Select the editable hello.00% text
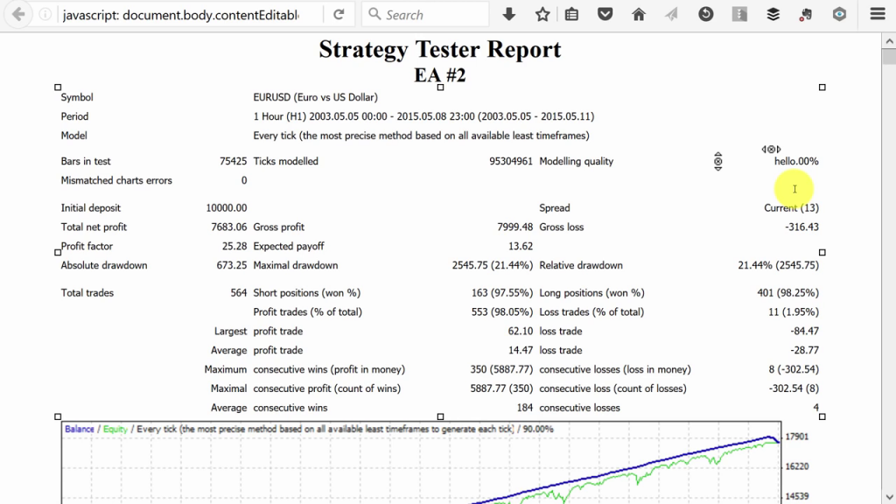Viewport: 896px width, 504px height. click(x=795, y=161)
